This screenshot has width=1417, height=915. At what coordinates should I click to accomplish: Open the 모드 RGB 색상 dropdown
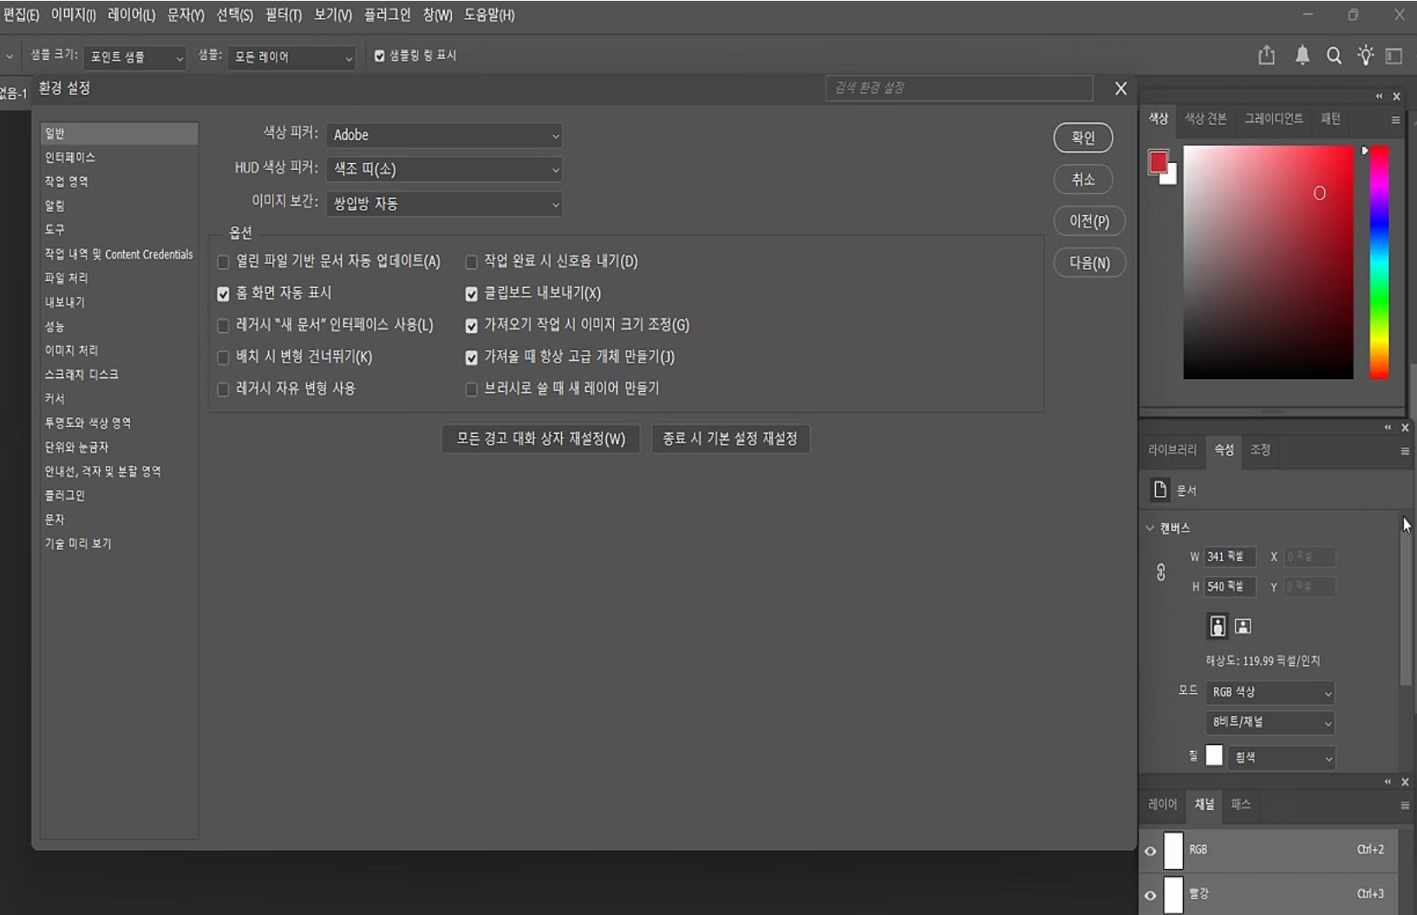(x=1270, y=692)
